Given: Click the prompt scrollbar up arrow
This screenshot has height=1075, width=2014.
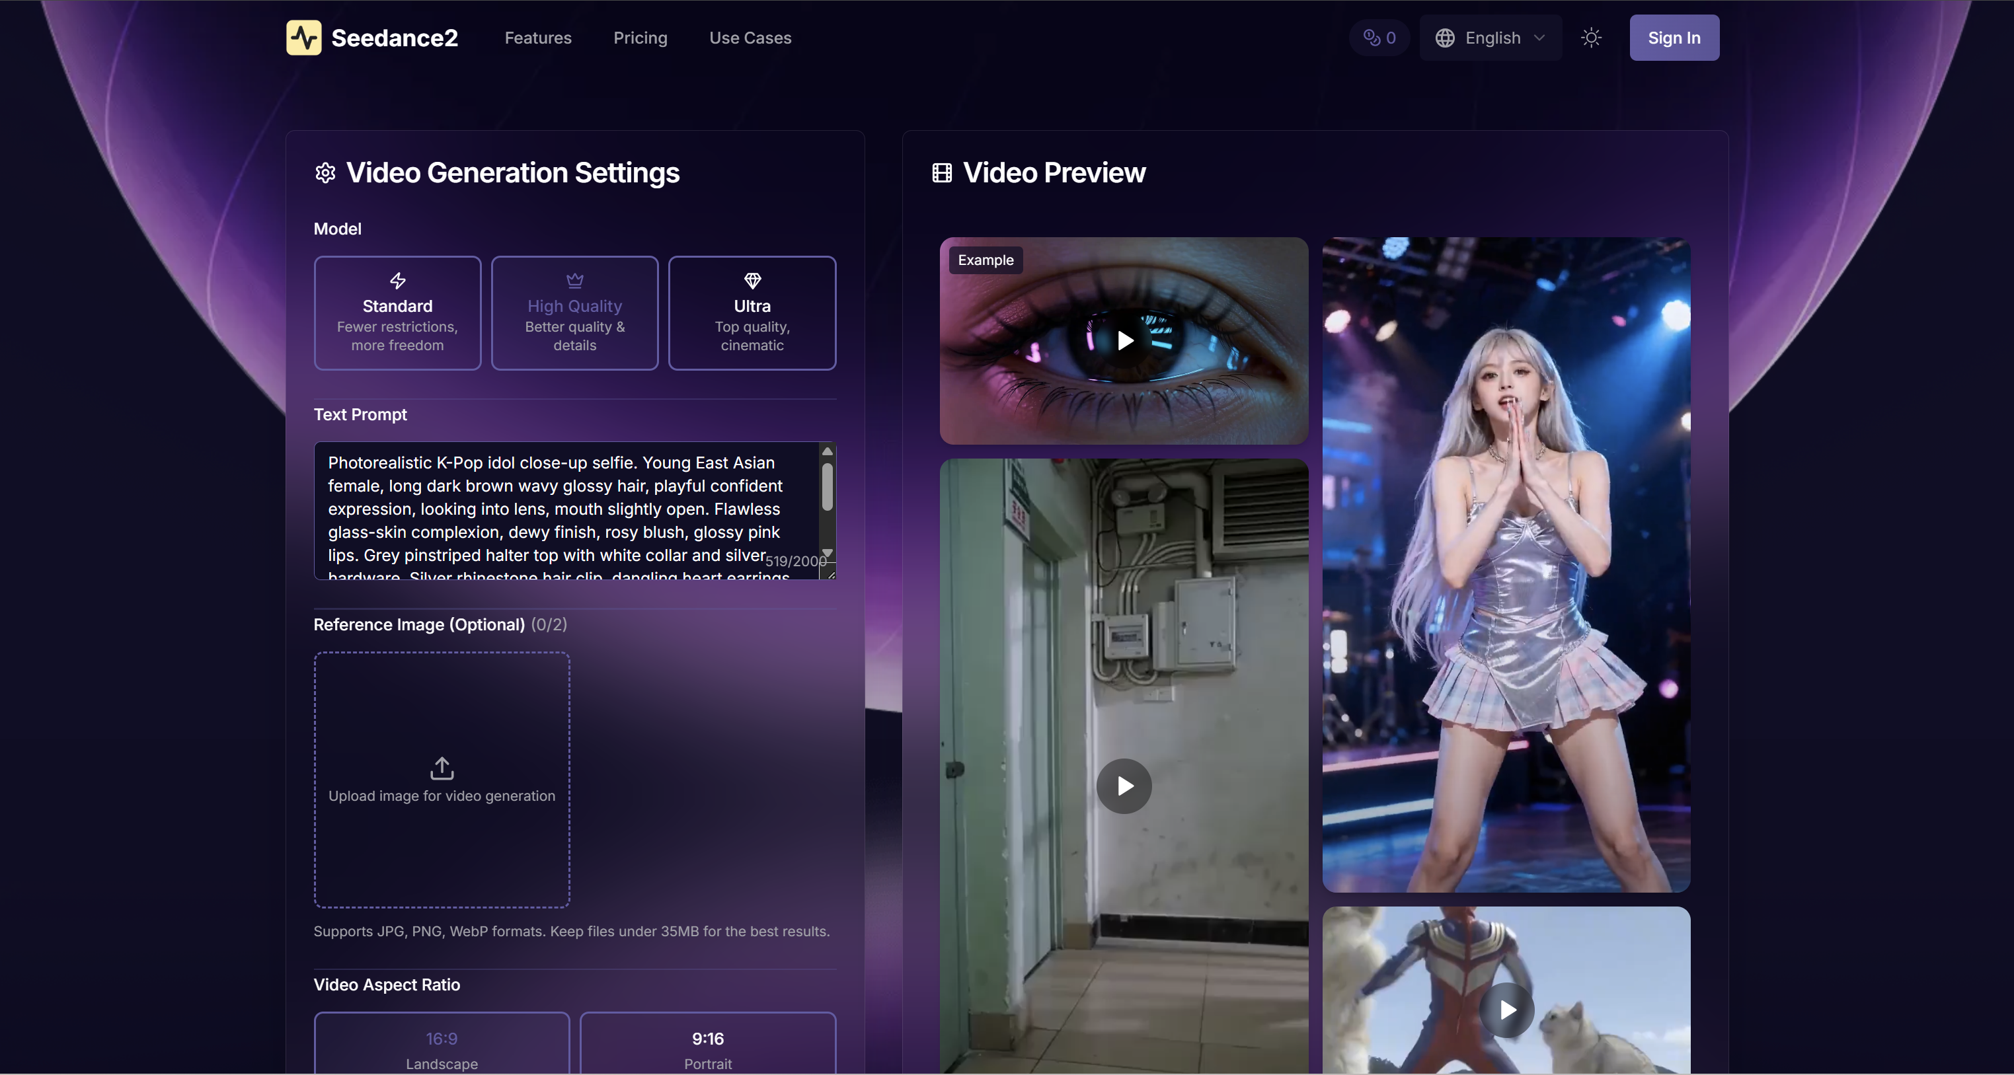Looking at the screenshot, I should pyautogui.click(x=827, y=451).
